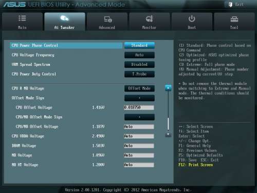
Task: Open VRM Spread Spectrum Disabled dropdown
Action: point(139,64)
